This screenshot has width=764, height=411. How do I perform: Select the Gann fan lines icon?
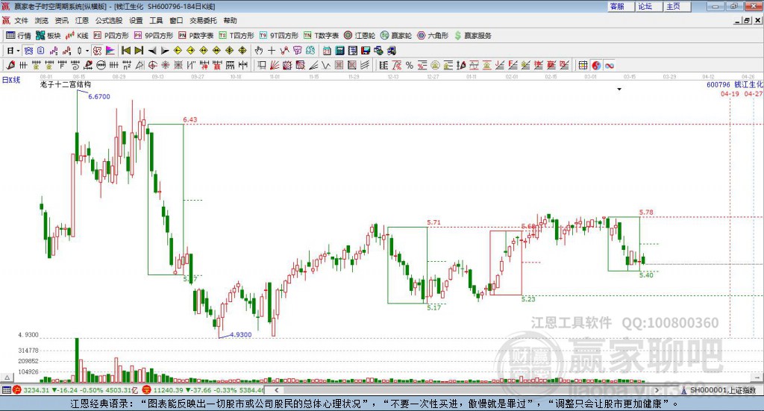275,65
